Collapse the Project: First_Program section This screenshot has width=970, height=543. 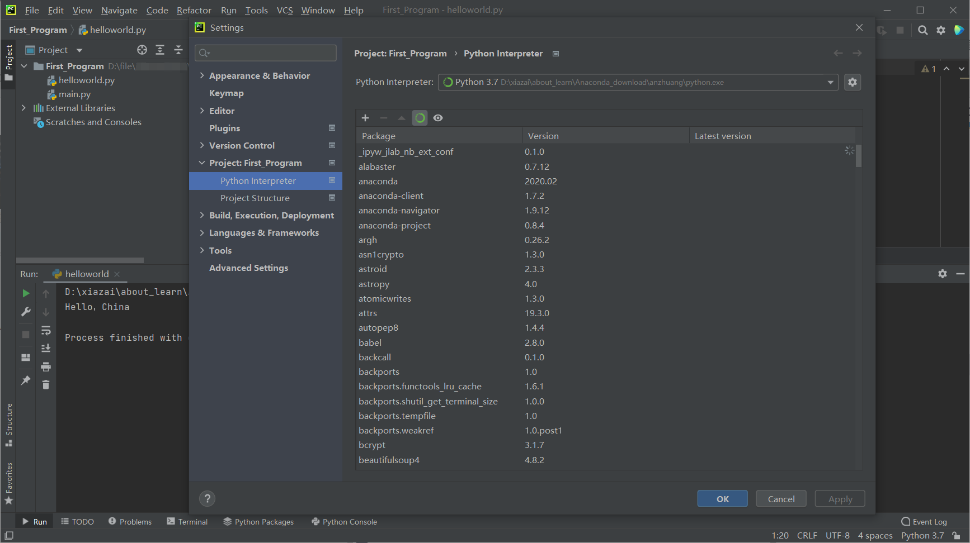(202, 163)
